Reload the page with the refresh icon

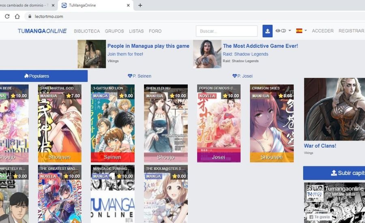7,16
